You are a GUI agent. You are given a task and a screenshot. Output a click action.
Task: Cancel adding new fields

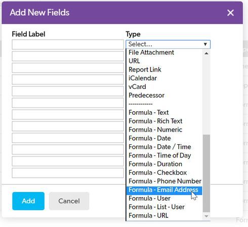(x=69, y=201)
